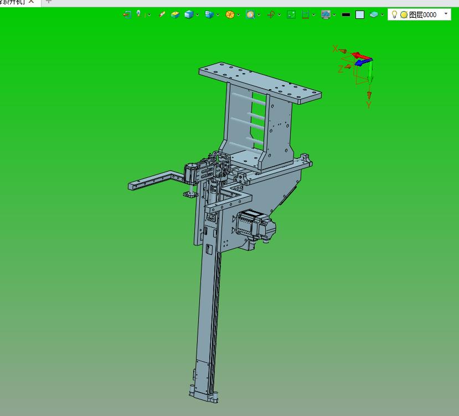Click the red rotate-axis icon

(x=271, y=14)
